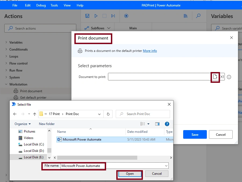Screen dimensions: 242x182
Task: Open the File name combo dropdown arrow
Action: tap(166, 166)
